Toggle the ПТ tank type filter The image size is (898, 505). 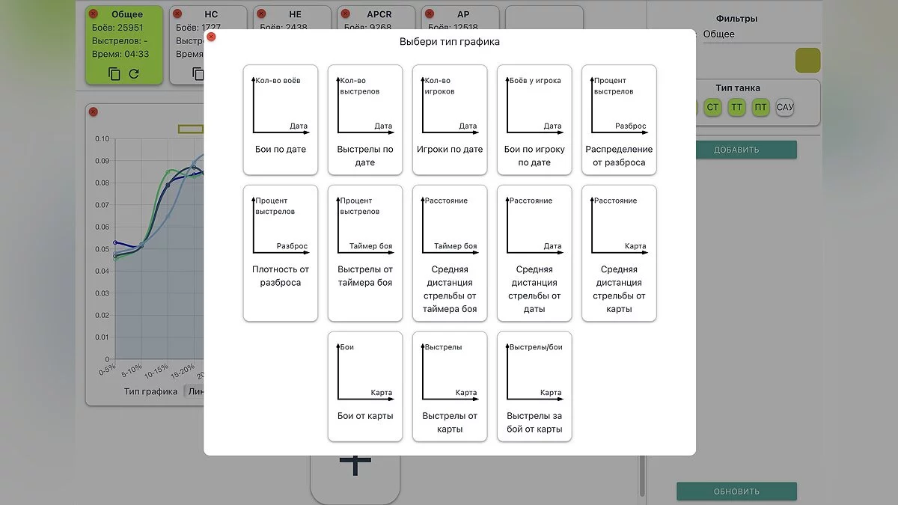tap(761, 108)
